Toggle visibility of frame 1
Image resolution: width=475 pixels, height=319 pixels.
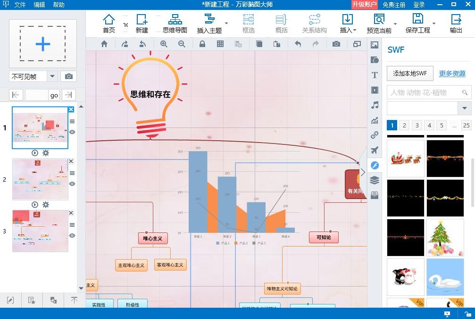tap(72, 132)
